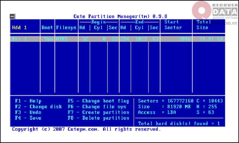Click start sector value 2048
Screen dimensions: 239x143
[x=185, y=39]
